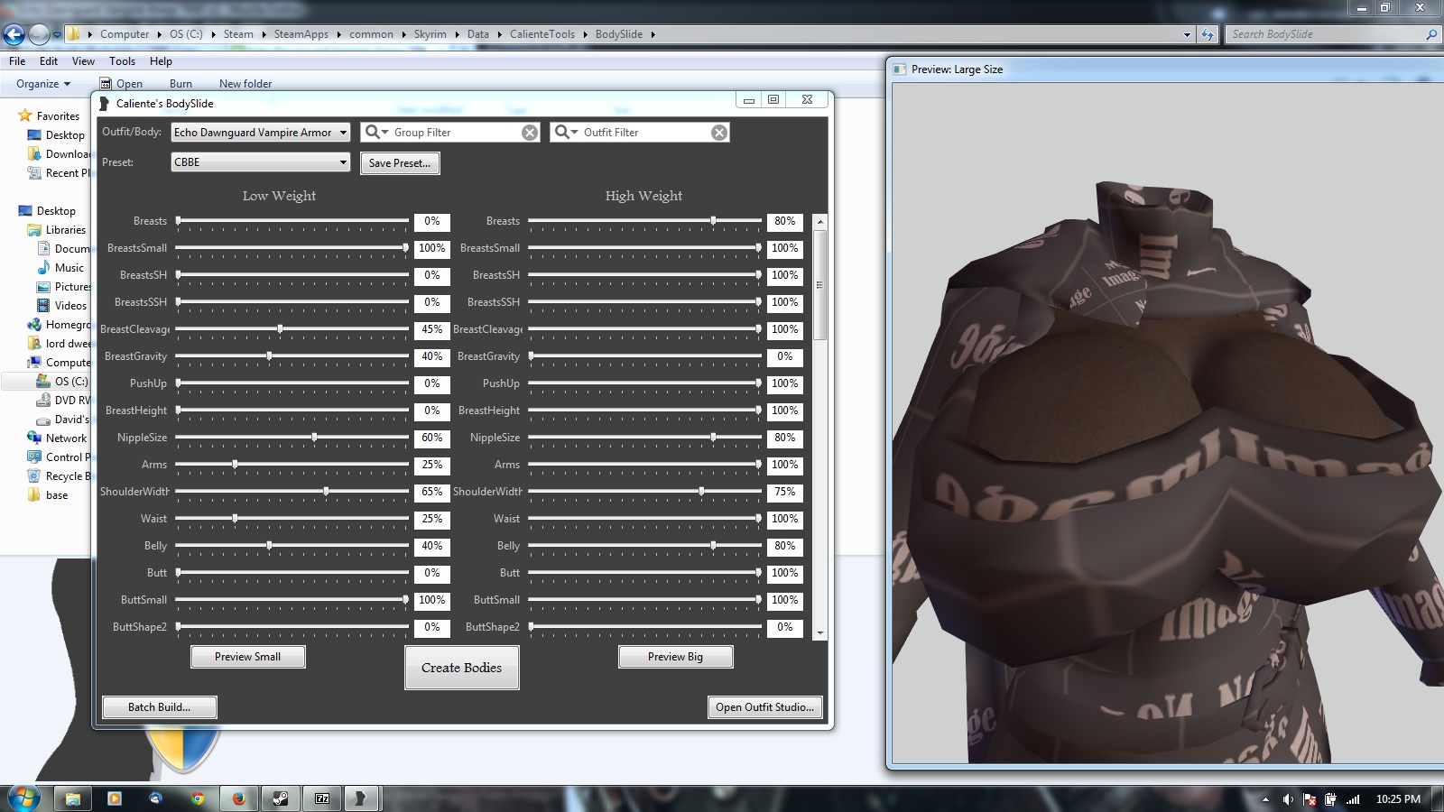Open Firefox from the taskbar
This screenshot has width=1444, height=812.
pos(238,798)
